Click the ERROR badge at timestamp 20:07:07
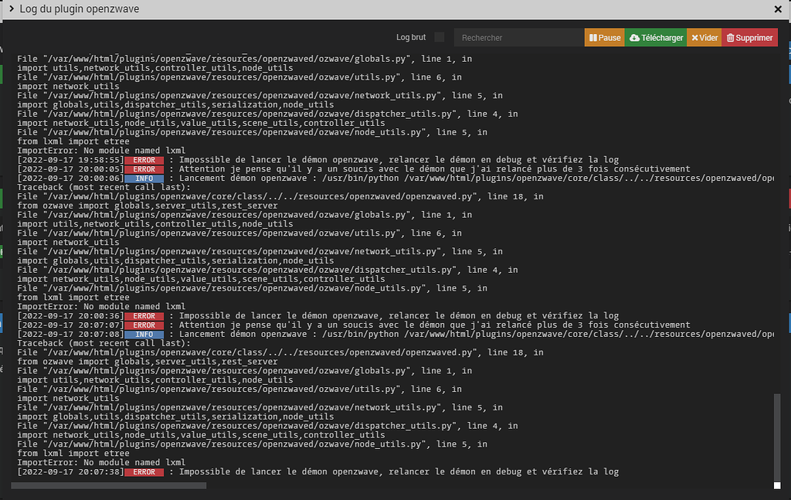Screen dimensions: 791x500 pyautogui.click(x=144, y=325)
